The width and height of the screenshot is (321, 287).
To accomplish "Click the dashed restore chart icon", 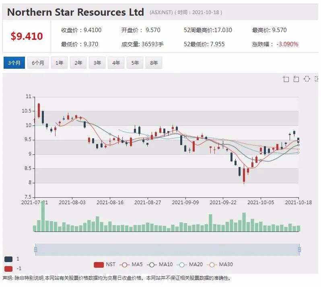I will 307,79.
